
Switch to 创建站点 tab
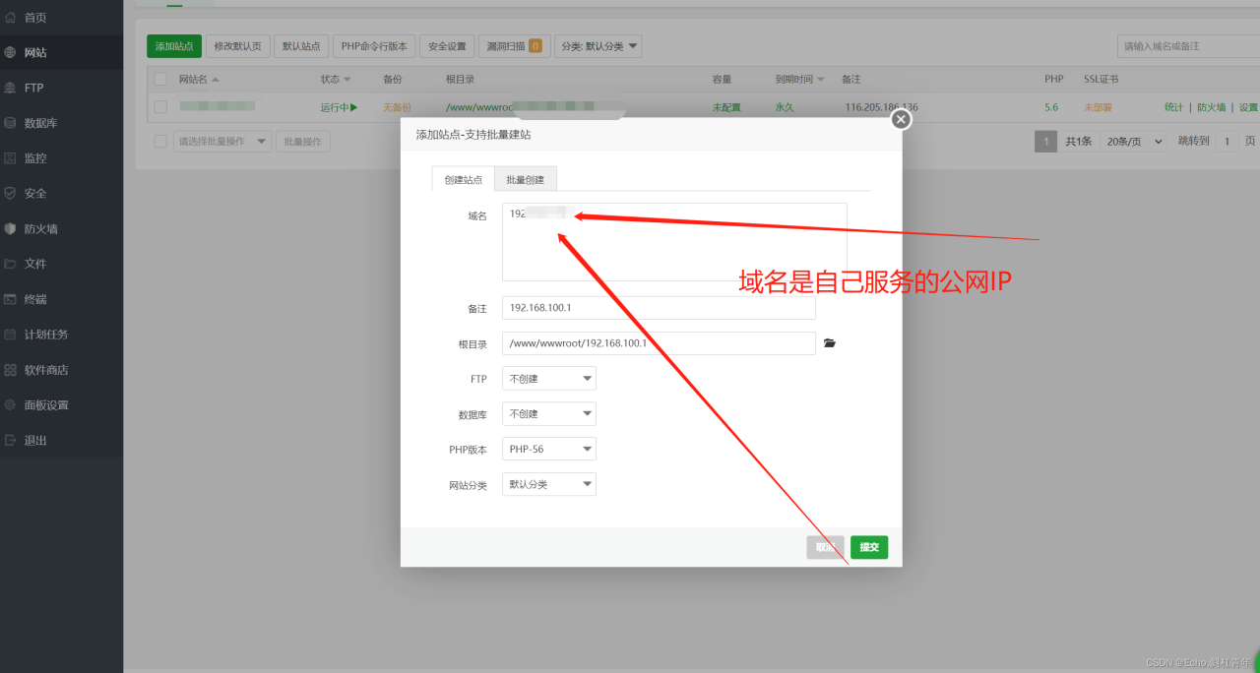point(464,179)
